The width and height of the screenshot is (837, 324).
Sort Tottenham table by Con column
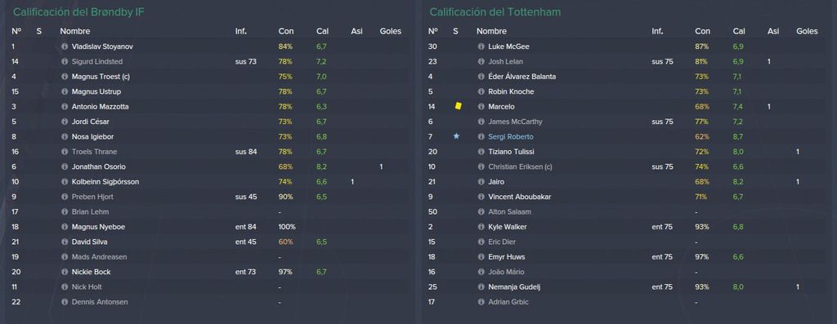(x=702, y=32)
